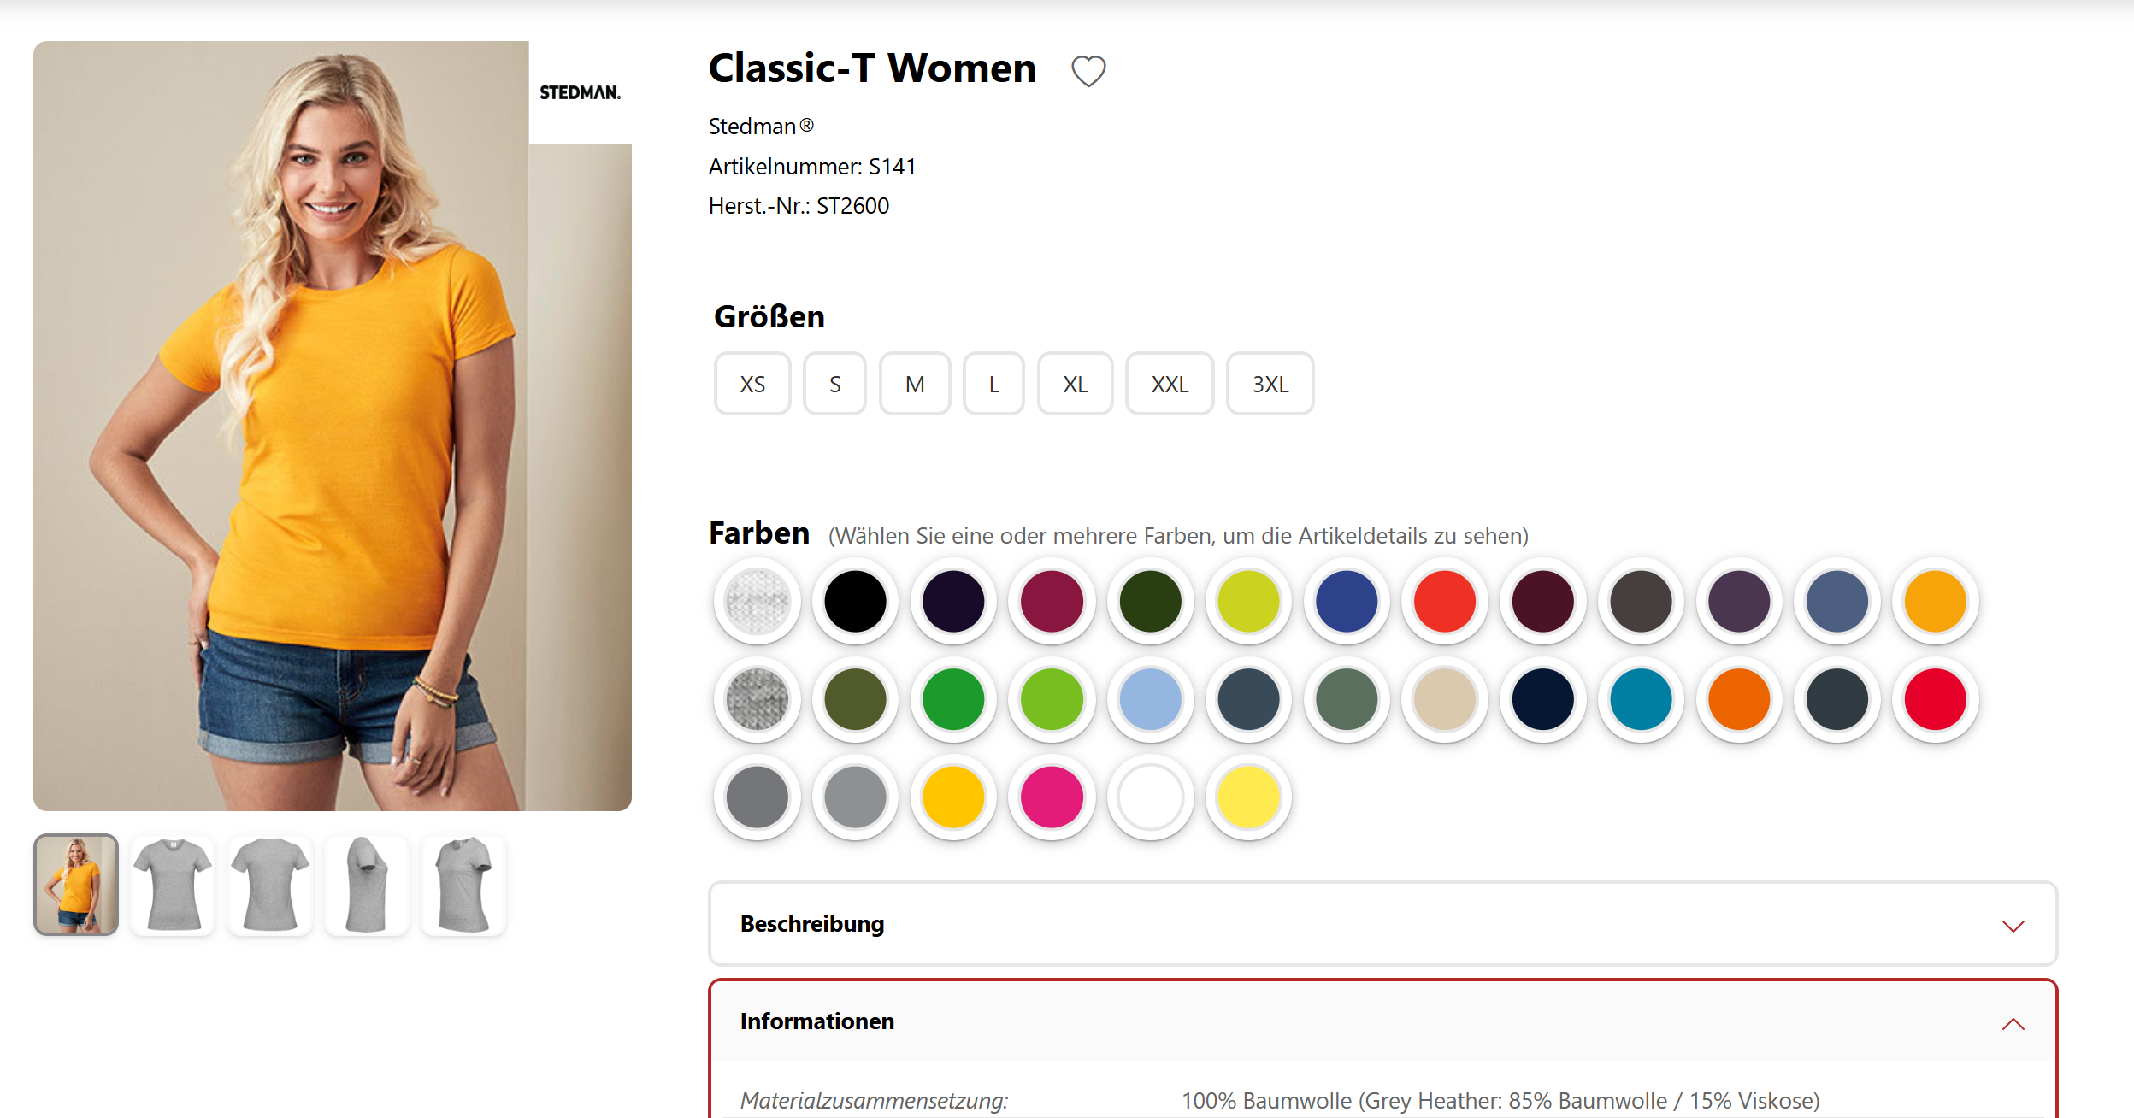Open the large product model image
This screenshot has height=1118, width=2134.
coord(332,426)
